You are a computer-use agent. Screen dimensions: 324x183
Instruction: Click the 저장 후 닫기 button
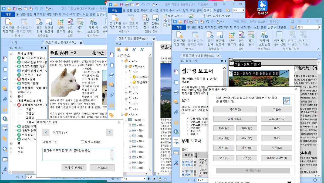point(74,168)
